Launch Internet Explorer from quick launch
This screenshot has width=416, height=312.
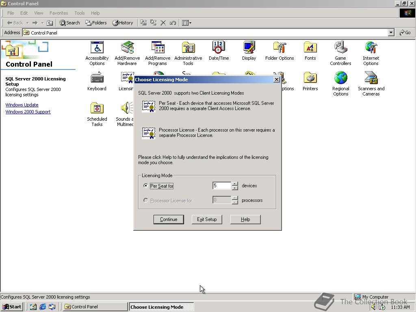coord(42,307)
